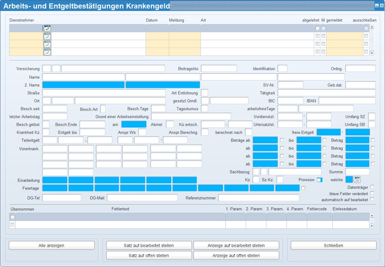Image resolution: width=385 pixels, height=267 pixels.
Task: Click the Abmel. field
Action: (x=170, y=124)
